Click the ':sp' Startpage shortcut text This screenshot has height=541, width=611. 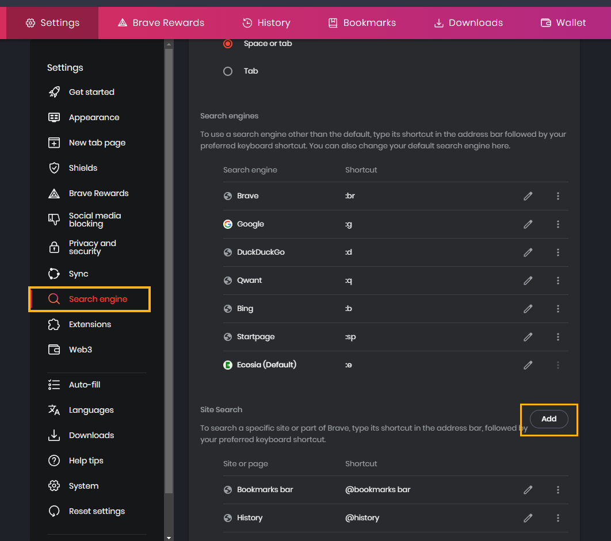[350, 337]
